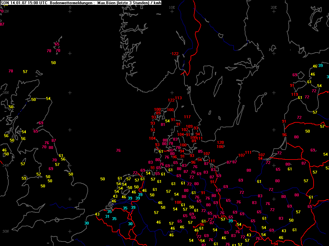This screenshot has width=329, height=246.
Task: Click the red 109 gust value
Action: pos(189,127)
